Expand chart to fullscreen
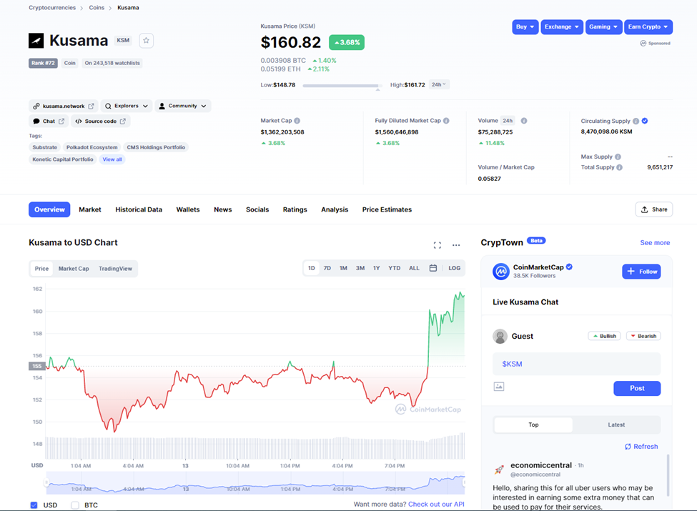The height and width of the screenshot is (511, 697). 438,245
